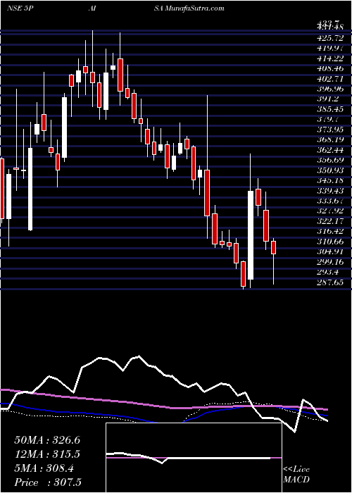352x493 pixels.
Task: Click the 333.67 price axis label
Action: click(330, 201)
